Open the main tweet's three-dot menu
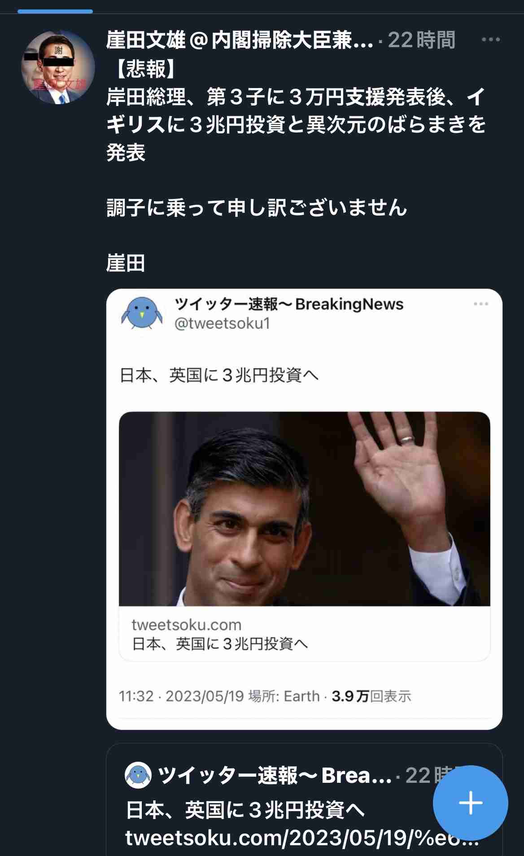 (x=490, y=40)
